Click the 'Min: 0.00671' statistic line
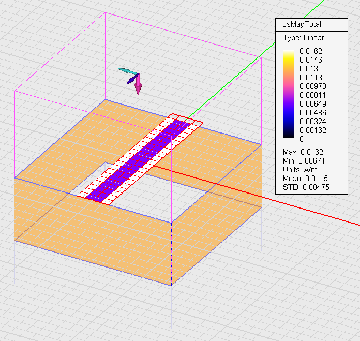Screen dimensions: 360x341 pos(305,161)
